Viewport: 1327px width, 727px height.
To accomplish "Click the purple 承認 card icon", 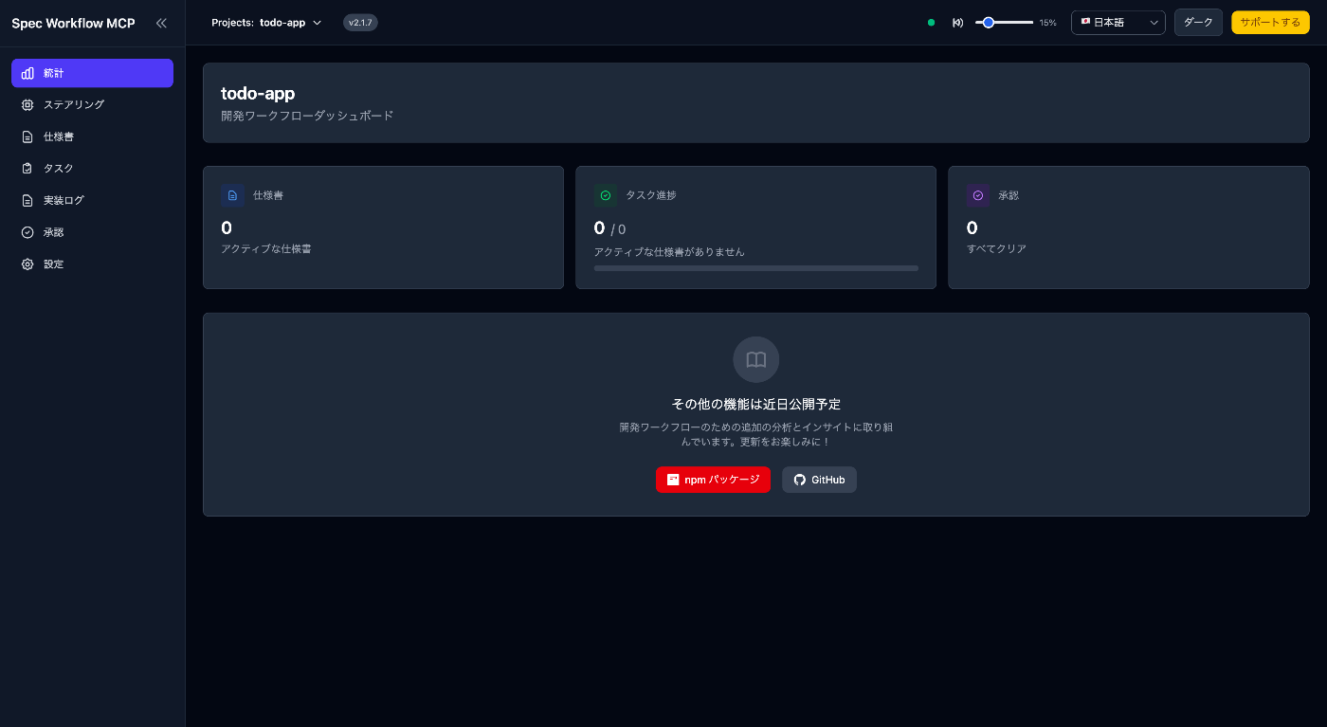I will pos(978,195).
